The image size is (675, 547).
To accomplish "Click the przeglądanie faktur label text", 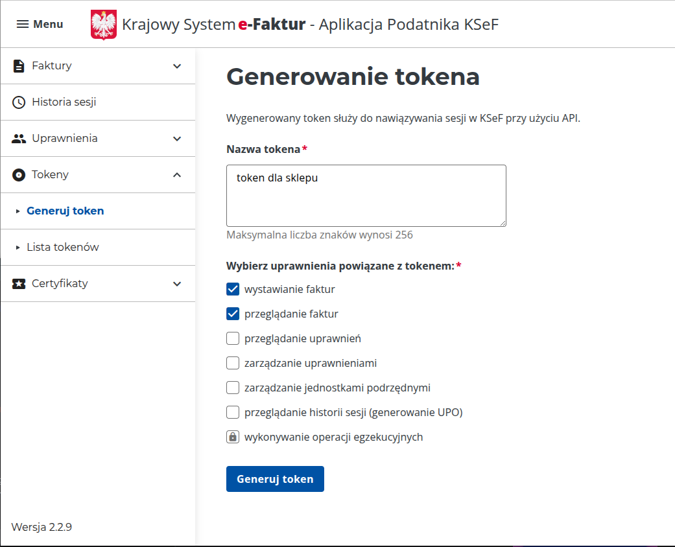I will [291, 314].
